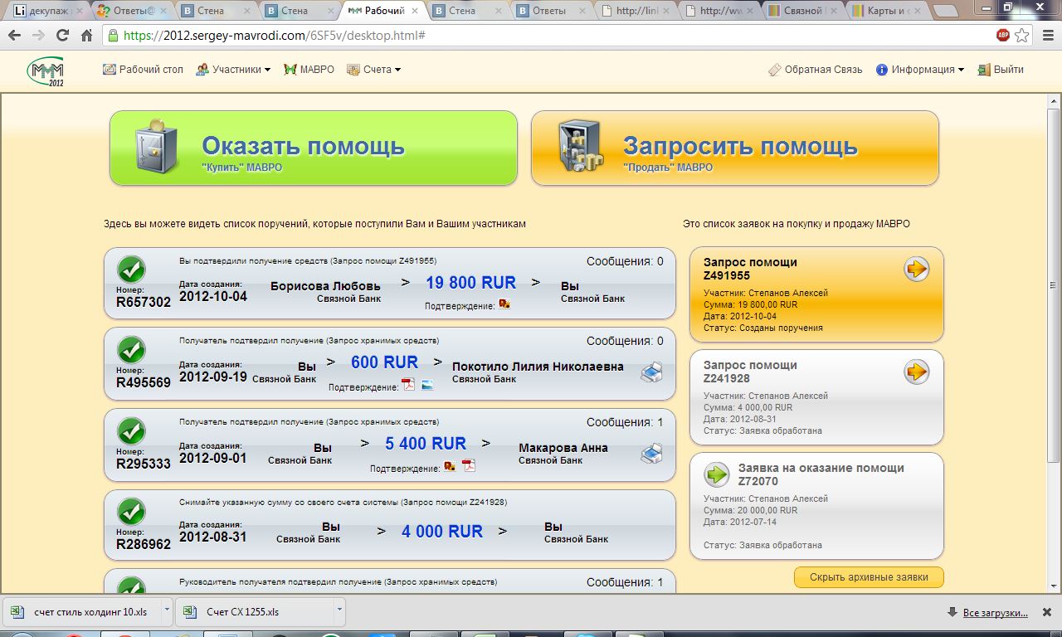
Task: Click the Оказать помощь green button
Action: (314, 148)
